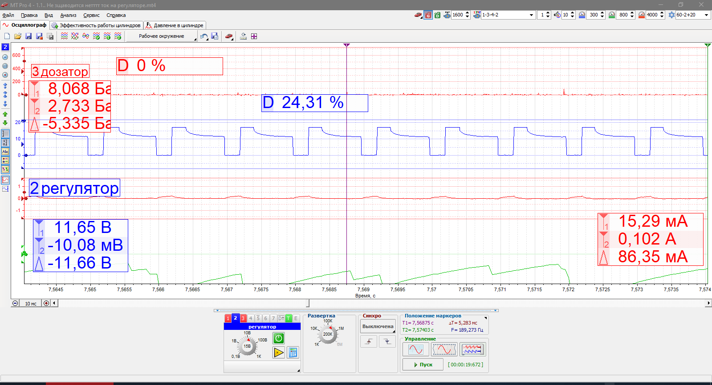
Task: Open the Рабочее окружение dropdown
Action: coord(162,36)
